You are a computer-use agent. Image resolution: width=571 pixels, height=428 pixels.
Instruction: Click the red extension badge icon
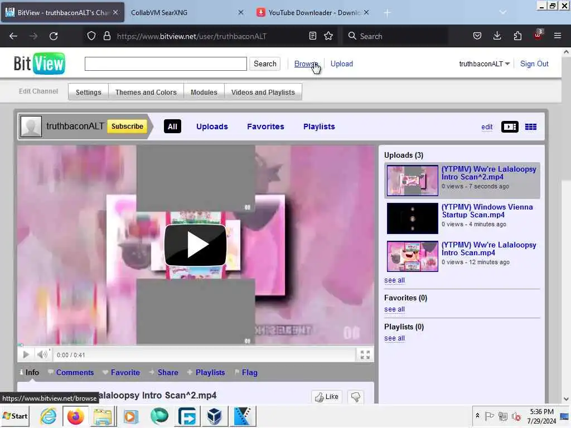(538, 35)
